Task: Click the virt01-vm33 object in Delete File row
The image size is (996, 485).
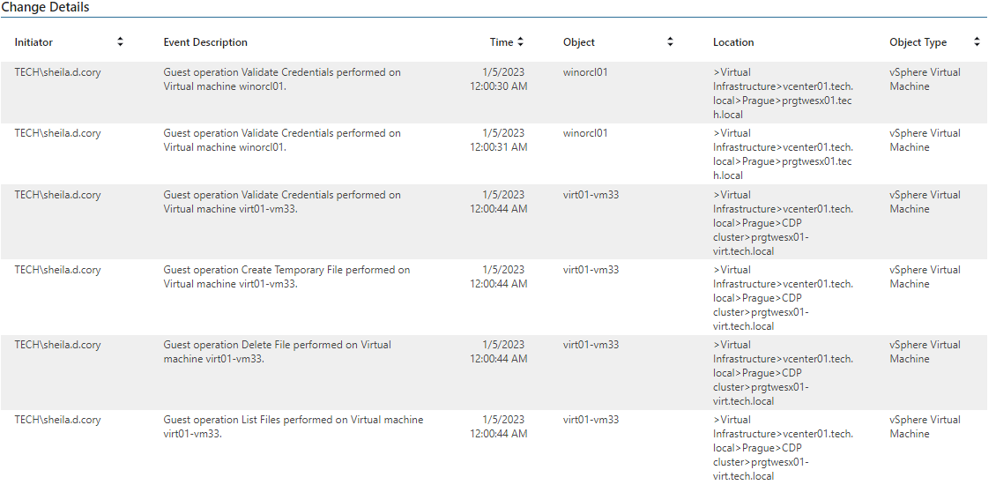Action: (x=591, y=345)
